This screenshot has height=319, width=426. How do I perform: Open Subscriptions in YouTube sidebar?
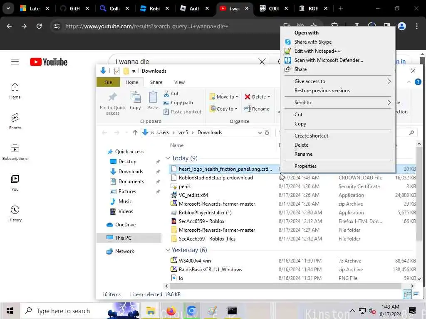tap(15, 152)
